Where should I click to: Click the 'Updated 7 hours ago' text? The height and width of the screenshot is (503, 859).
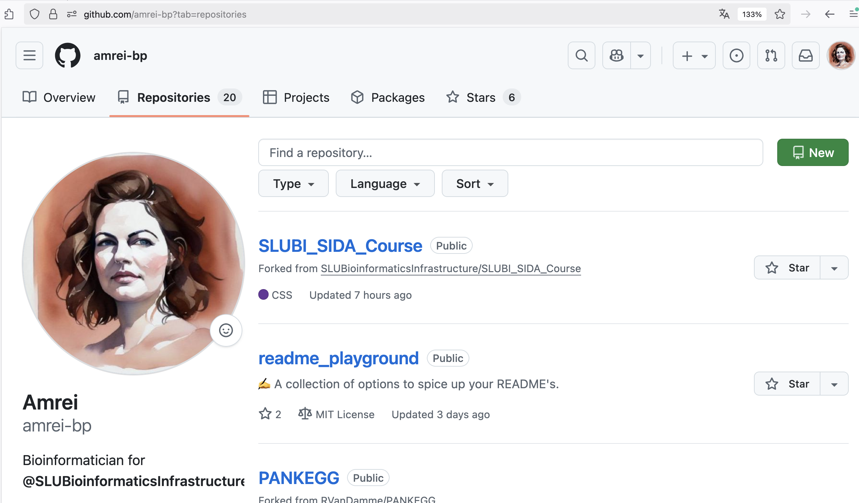click(x=361, y=295)
